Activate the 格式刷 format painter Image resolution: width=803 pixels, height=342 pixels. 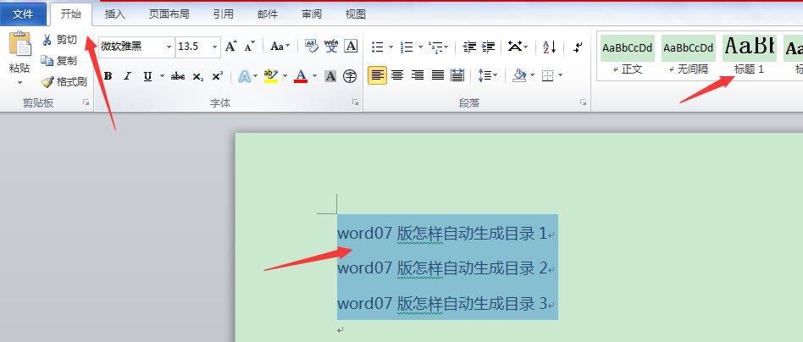(x=64, y=81)
